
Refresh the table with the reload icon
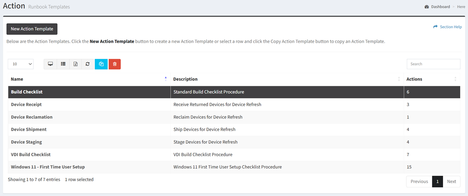coord(88,64)
